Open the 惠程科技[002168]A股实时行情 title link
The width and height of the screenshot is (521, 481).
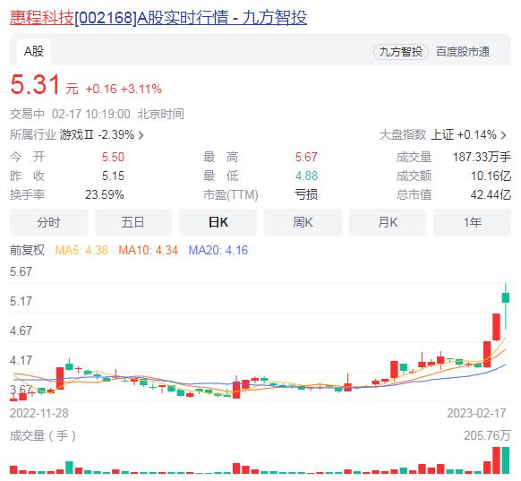click(x=158, y=18)
